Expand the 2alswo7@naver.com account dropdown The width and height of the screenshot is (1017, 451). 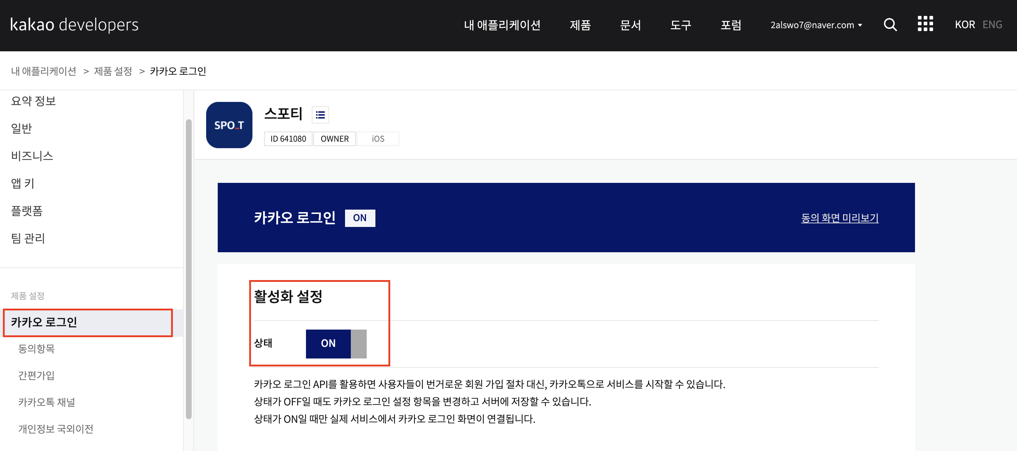816,25
